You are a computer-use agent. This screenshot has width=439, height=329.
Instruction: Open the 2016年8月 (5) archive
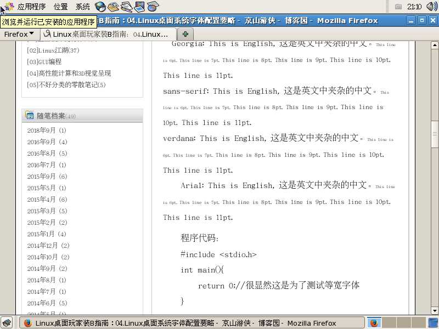pyautogui.click(x=47, y=154)
